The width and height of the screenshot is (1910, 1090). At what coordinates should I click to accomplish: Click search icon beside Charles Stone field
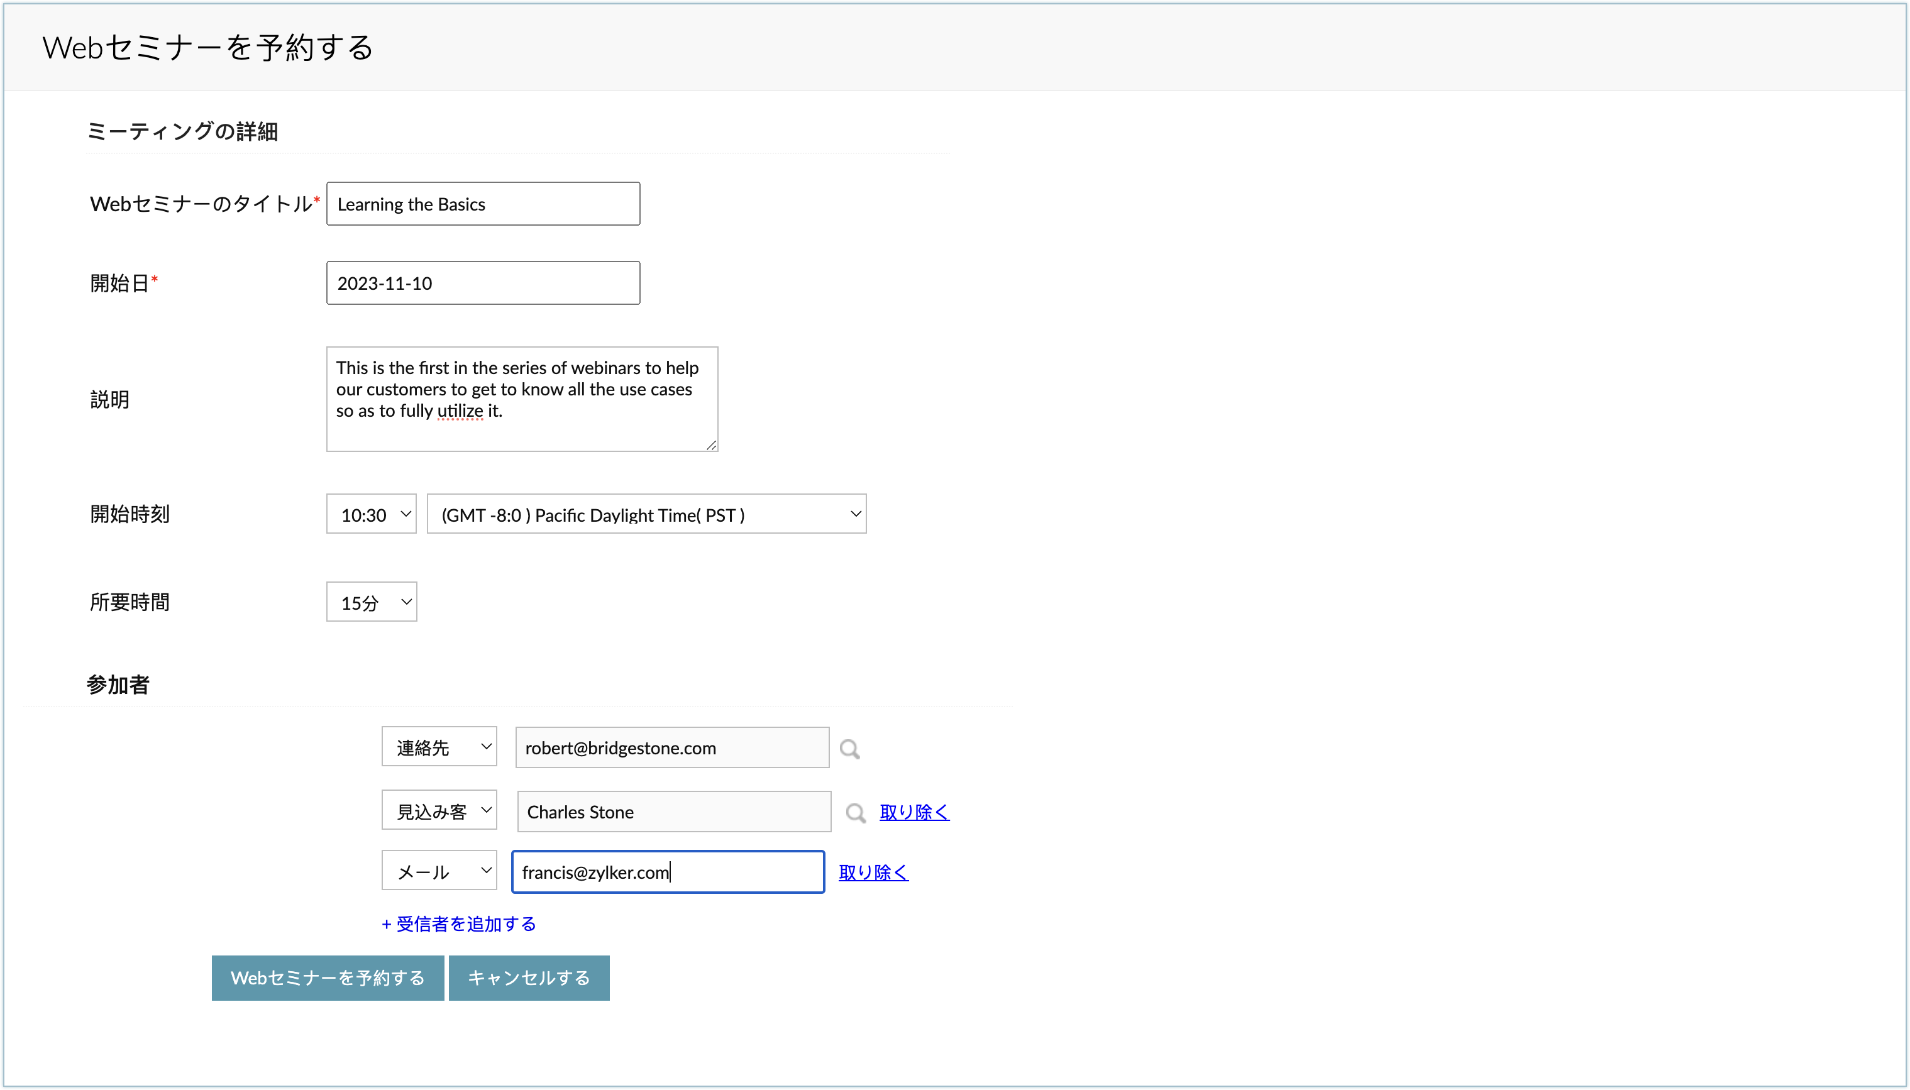pos(855,813)
